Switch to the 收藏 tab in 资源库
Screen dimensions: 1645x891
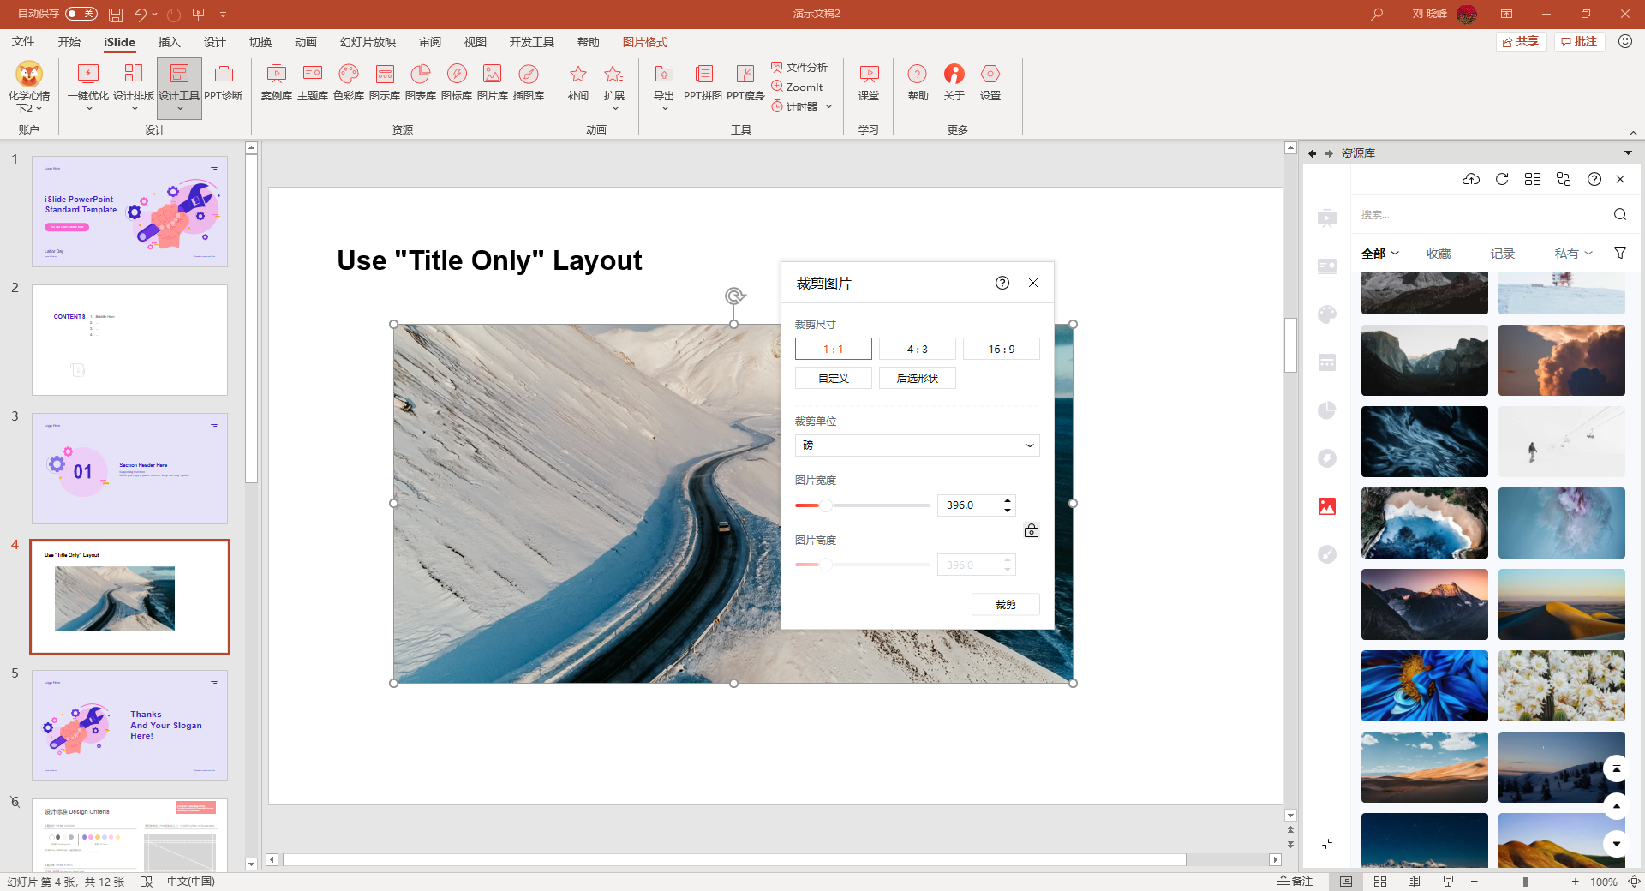point(1439,254)
